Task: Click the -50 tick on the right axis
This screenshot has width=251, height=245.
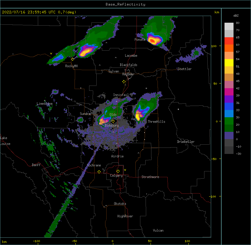Action: point(214,159)
